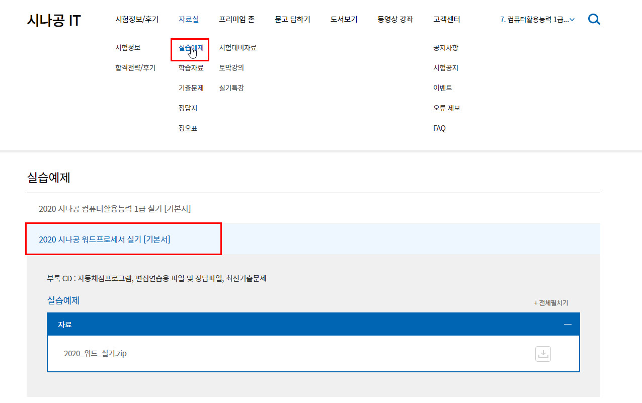Expand all with + 전체펼치기
Image resolution: width=642 pixels, height=403 pixels.
coord(551,303)
